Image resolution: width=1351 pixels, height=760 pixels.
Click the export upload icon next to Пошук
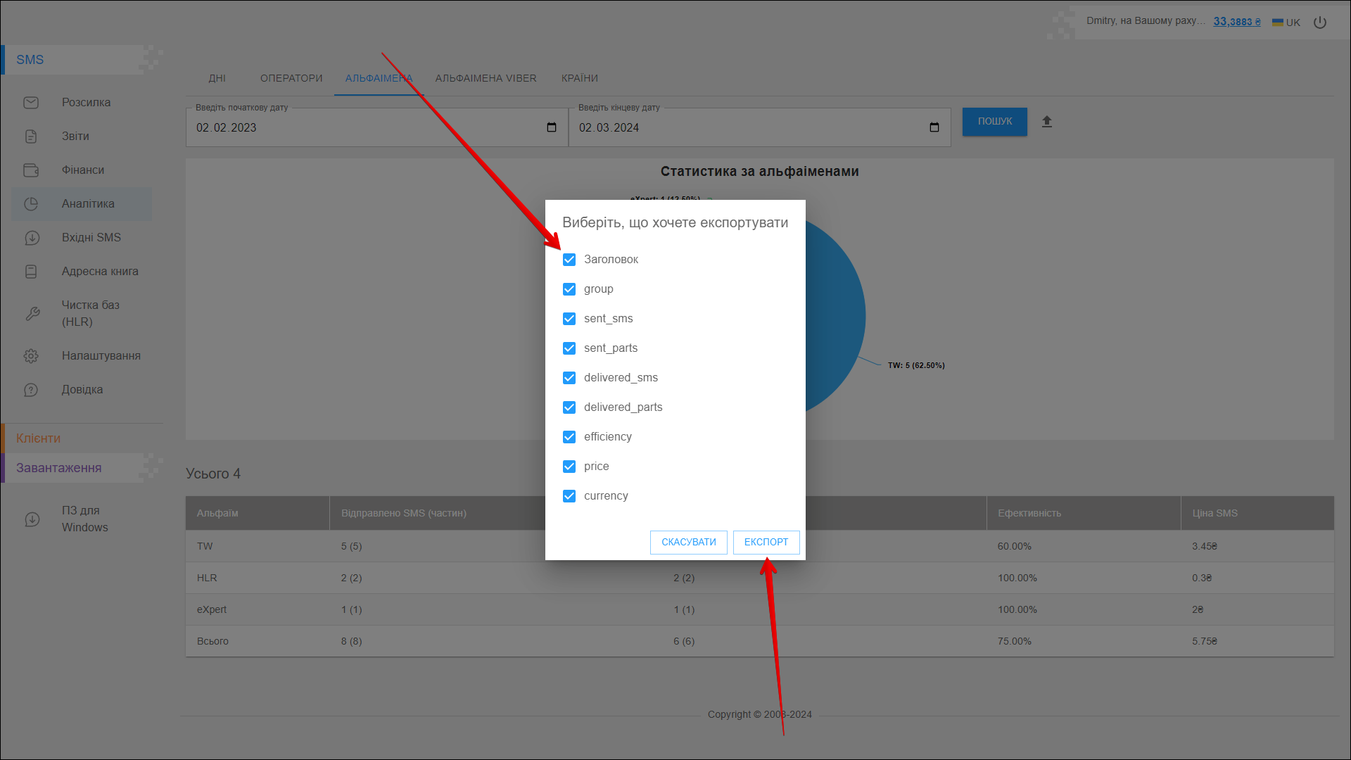(x=1047, y=122)
